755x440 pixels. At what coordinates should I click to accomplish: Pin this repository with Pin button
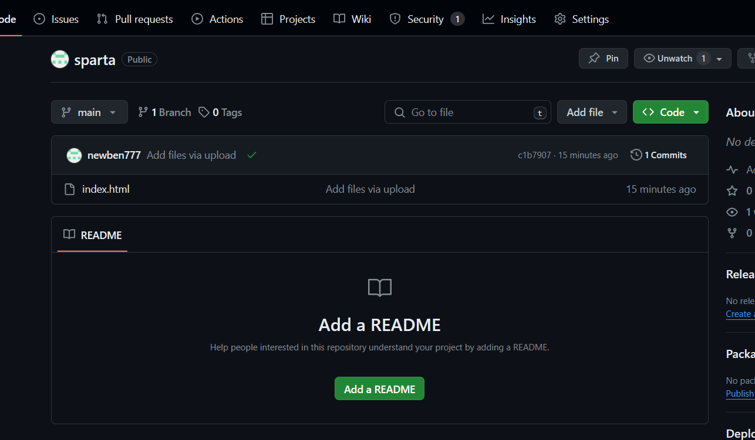(604, 59)
